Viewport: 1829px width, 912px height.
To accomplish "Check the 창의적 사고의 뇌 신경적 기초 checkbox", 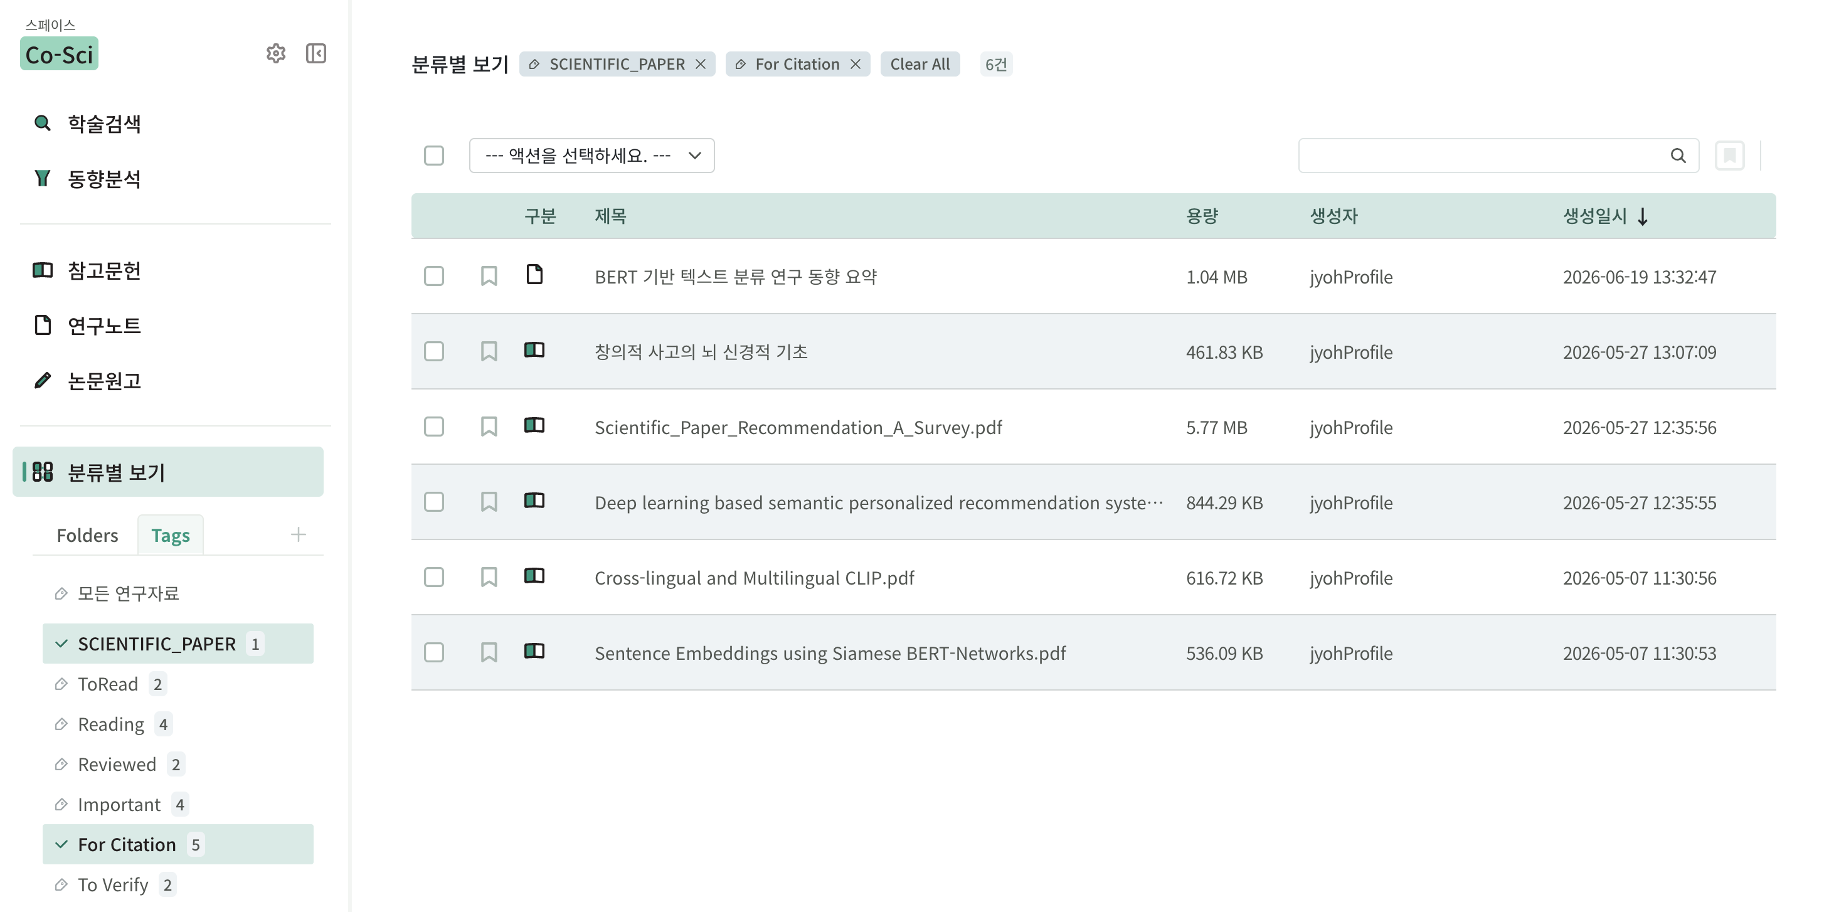I will (x=434, y=351).
